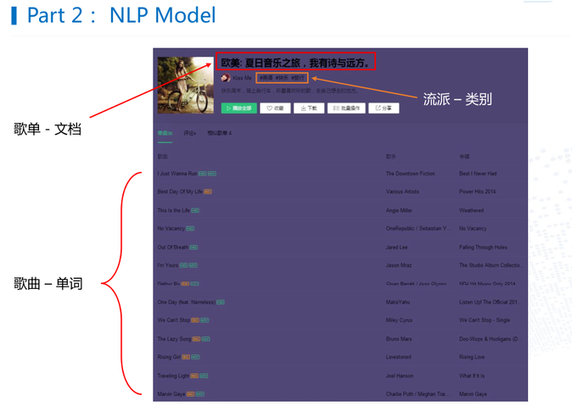
Task: Open artist Lovestoned
Action: (398, 358)
